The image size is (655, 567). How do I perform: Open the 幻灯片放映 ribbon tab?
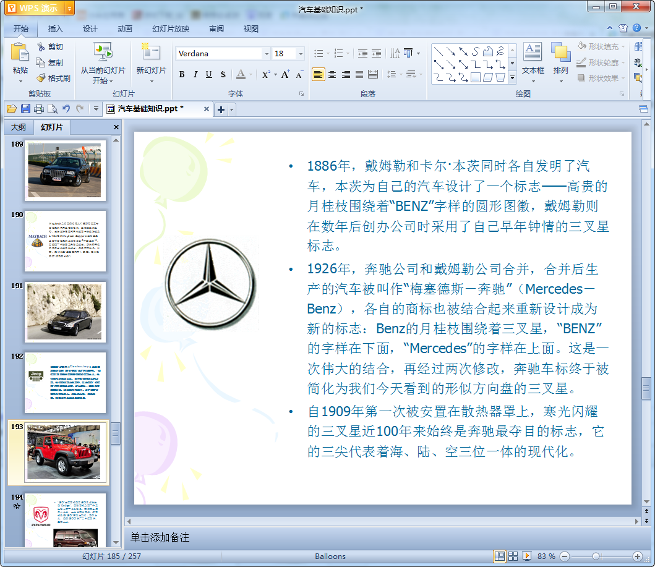tap(171, 29)
